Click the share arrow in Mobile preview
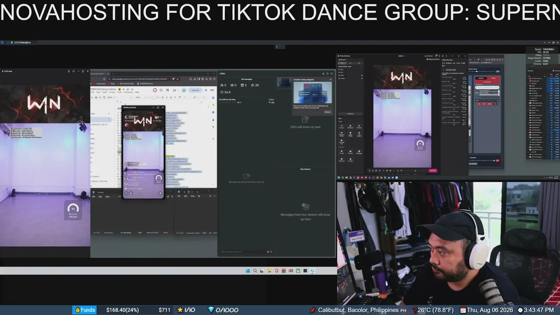The image size is (560, 315). 160,193
